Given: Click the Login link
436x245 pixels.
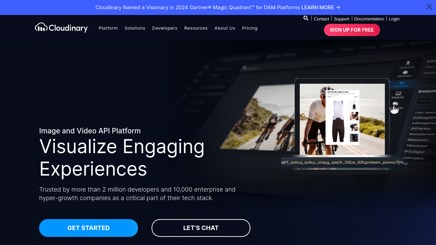Looking at the screenshot, I should click(394, 19).
